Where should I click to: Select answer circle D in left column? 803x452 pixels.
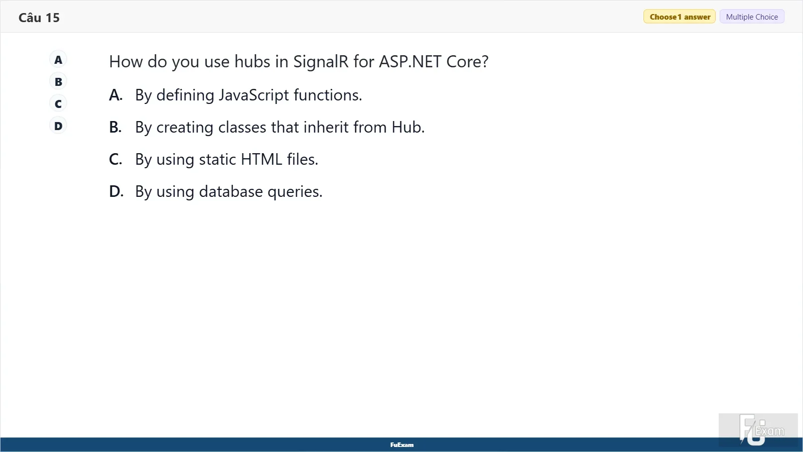(58, 126)
